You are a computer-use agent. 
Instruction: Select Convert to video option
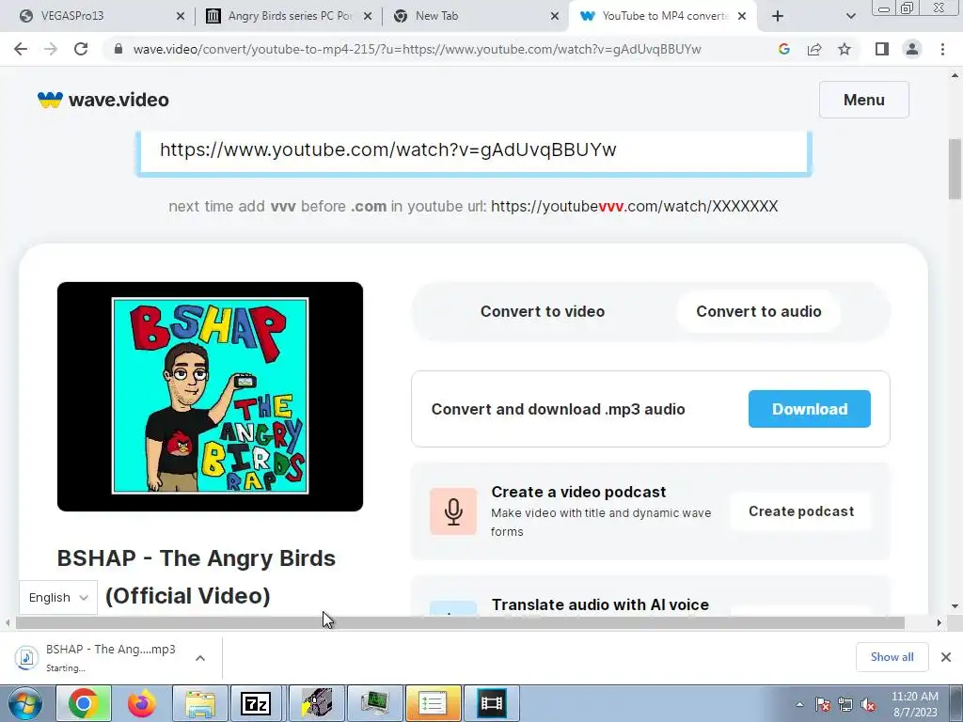[543, 311]
